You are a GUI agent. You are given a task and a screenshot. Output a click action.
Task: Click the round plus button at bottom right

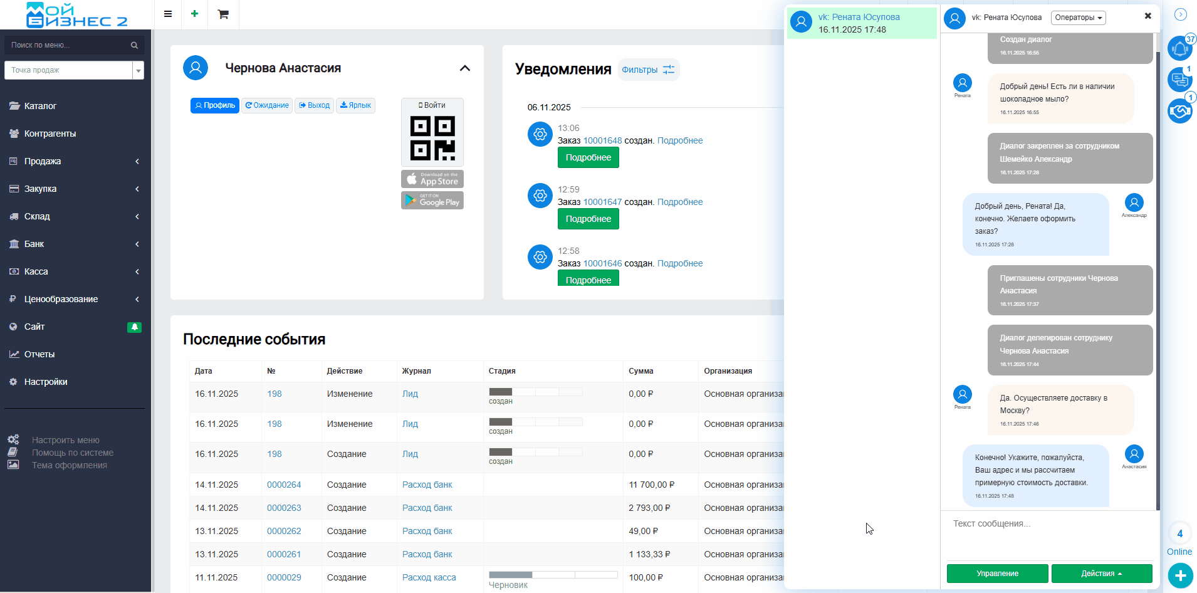pos(1180,575)
